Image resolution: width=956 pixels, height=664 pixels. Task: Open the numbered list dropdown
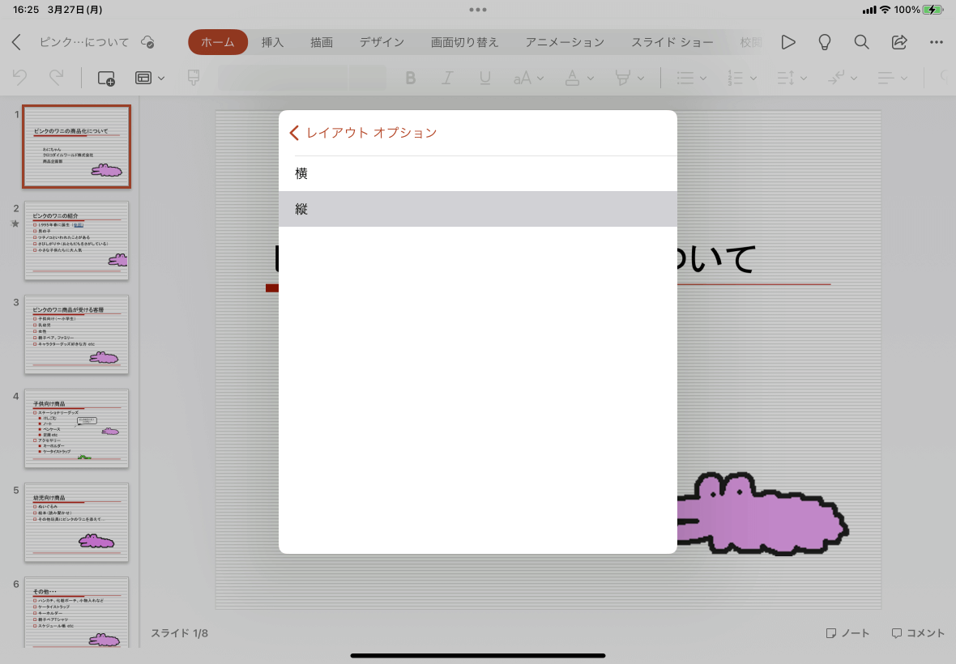[741, 78]
